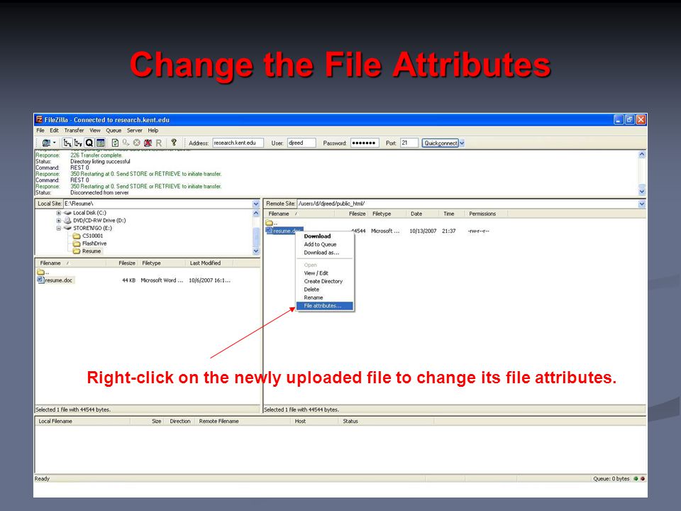Viewport: 681px width, 511px height.
Task: Open the Site Manager dropdown arrow
Action: click(55, 143)
